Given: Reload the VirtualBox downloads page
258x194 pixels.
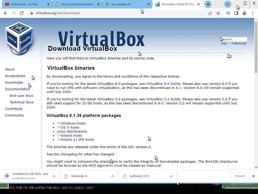Looking at the screenshot, I should [22, 13].
